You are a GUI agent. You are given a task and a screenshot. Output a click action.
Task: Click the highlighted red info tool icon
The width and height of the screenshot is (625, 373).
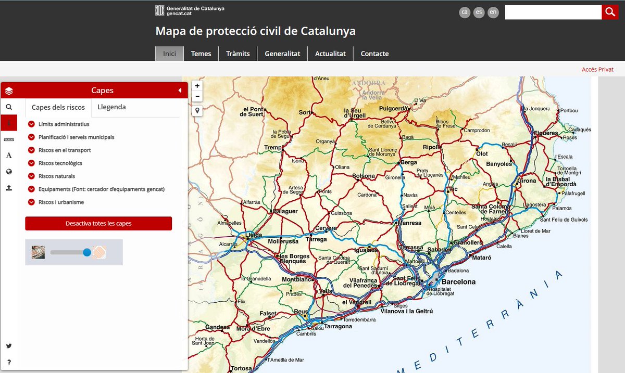click(x=9, y=123)
